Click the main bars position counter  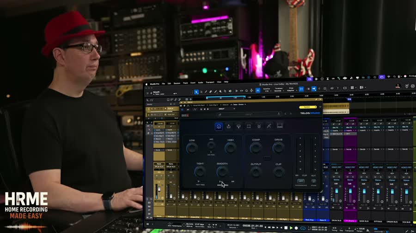(x=252, y=226)
